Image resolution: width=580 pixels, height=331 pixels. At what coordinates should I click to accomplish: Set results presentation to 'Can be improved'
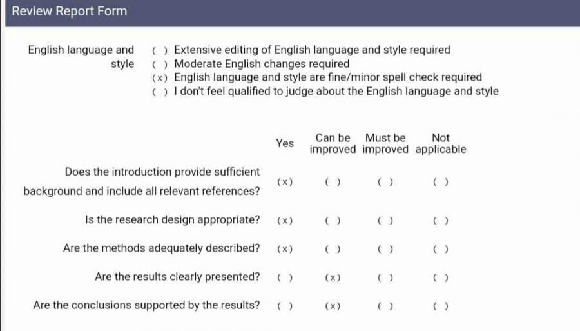click(x=333, y=278)
